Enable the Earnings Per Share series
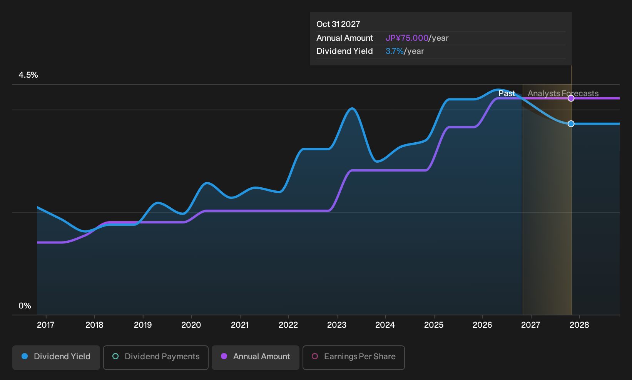The height and width of the screenshot is (380, 632). coord(354,358)
